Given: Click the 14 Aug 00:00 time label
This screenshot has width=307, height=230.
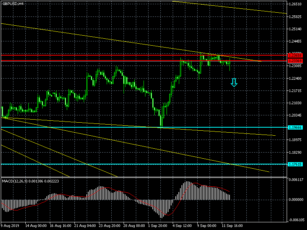Looking at the screenshot, I should (36, 226).
